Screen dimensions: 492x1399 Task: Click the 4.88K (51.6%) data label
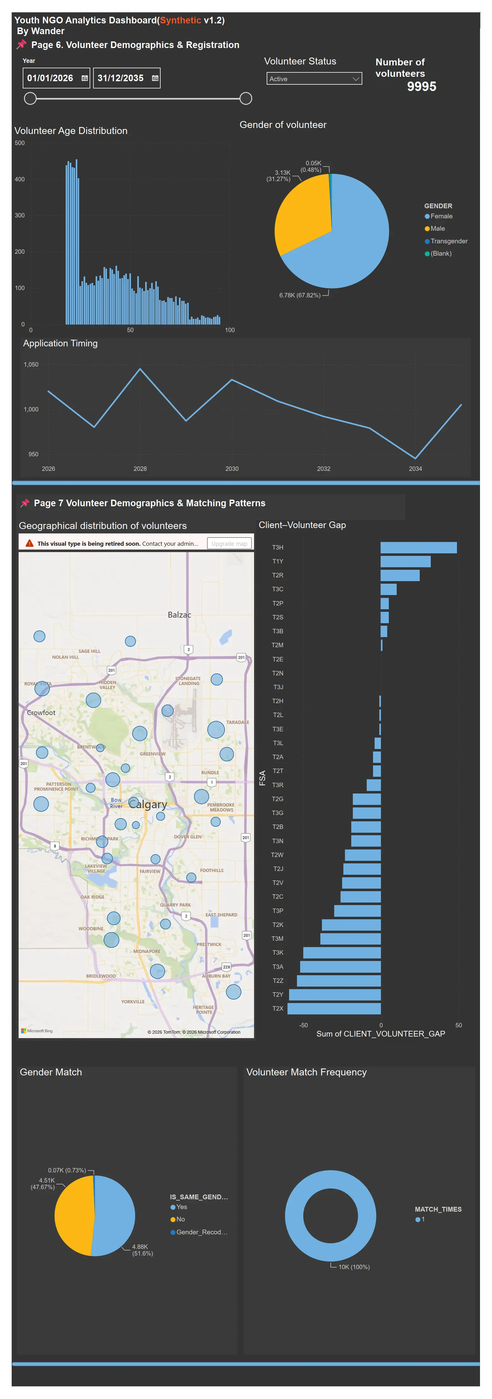pyautogui.click(x=142, y=1250)
